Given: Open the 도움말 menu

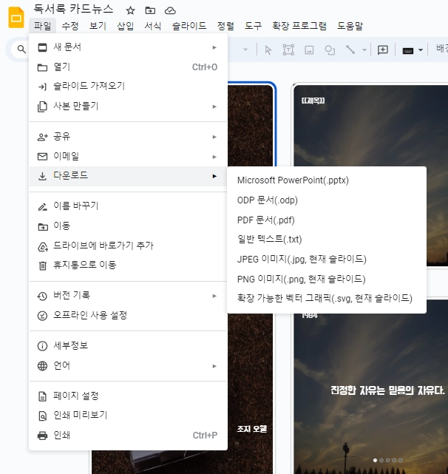Looking at the screenshot, I should [350, 26].
